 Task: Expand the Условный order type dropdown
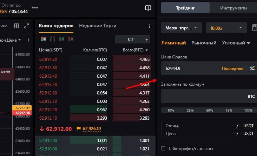click(236, 43)
